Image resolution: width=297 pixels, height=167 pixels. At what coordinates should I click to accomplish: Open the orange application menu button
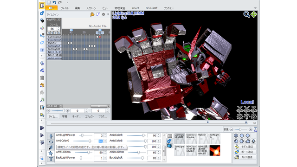[x=52, y=8]
